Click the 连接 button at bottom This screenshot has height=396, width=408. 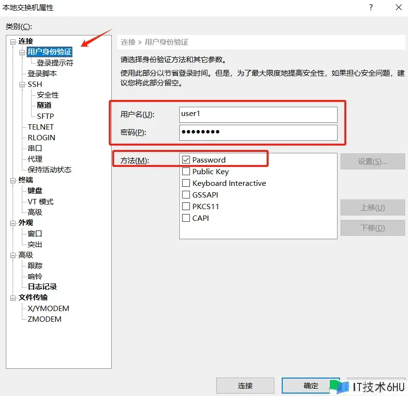click(x=245, y=386)
